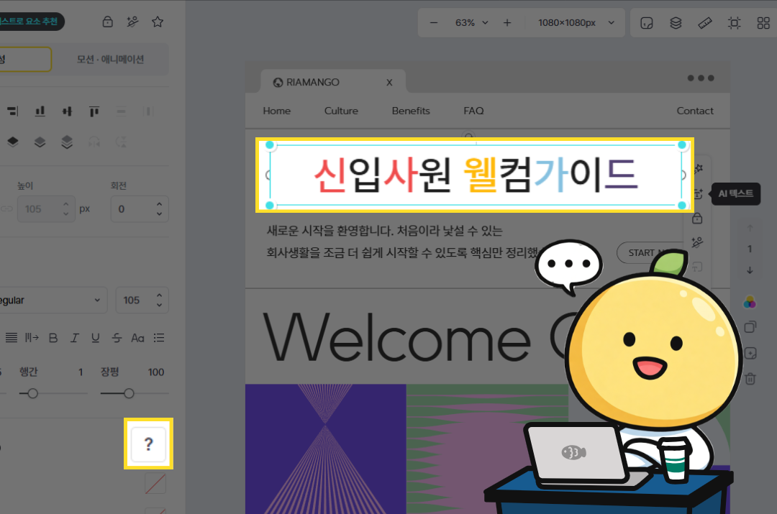
Task: Click the 행간 line spacing slider handle
Action: point(32,394)
